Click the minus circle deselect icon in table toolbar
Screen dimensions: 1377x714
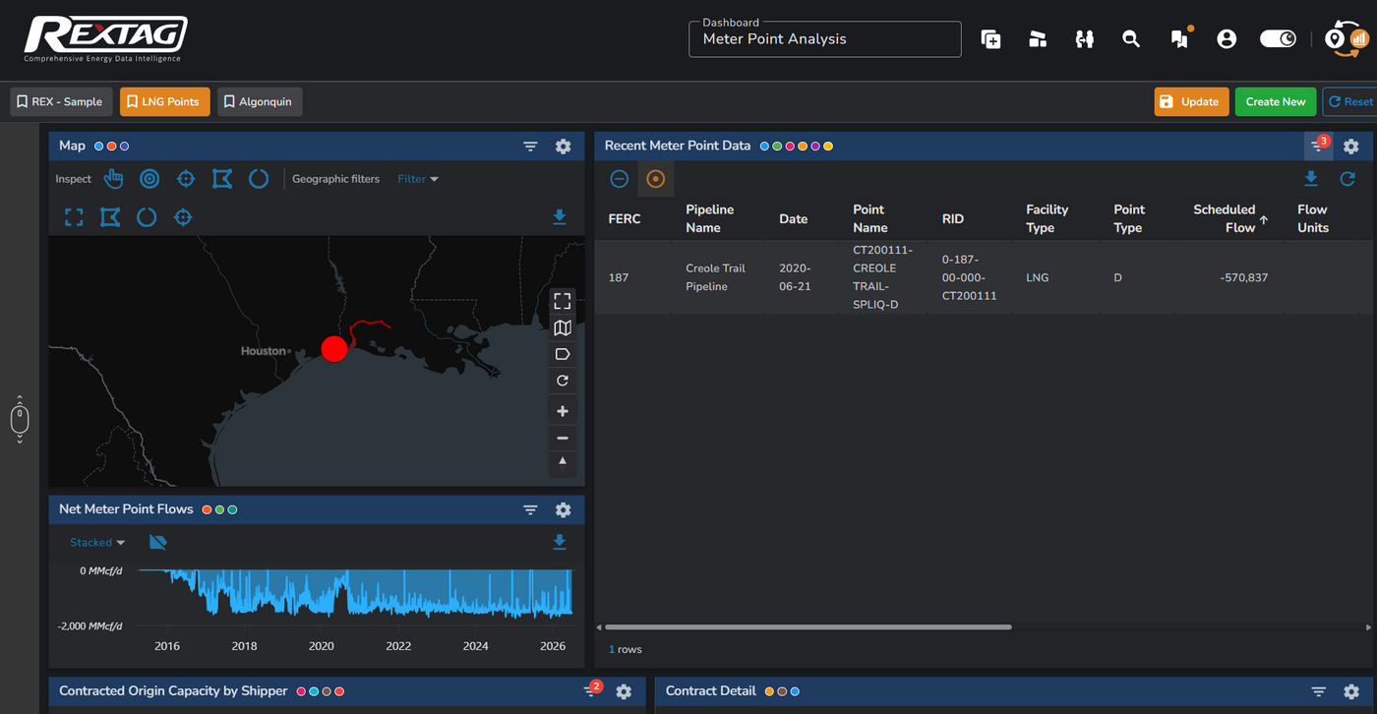click(x=620, y=179)
